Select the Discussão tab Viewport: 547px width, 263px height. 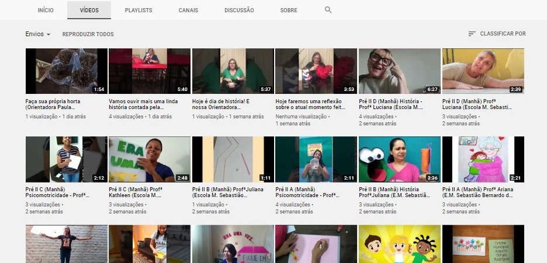(239, 10)
